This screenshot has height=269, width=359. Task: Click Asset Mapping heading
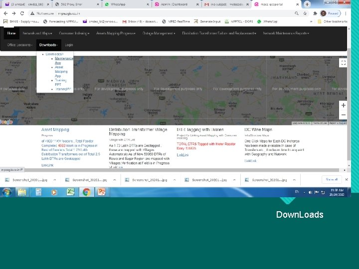click(x=55, y=130)
